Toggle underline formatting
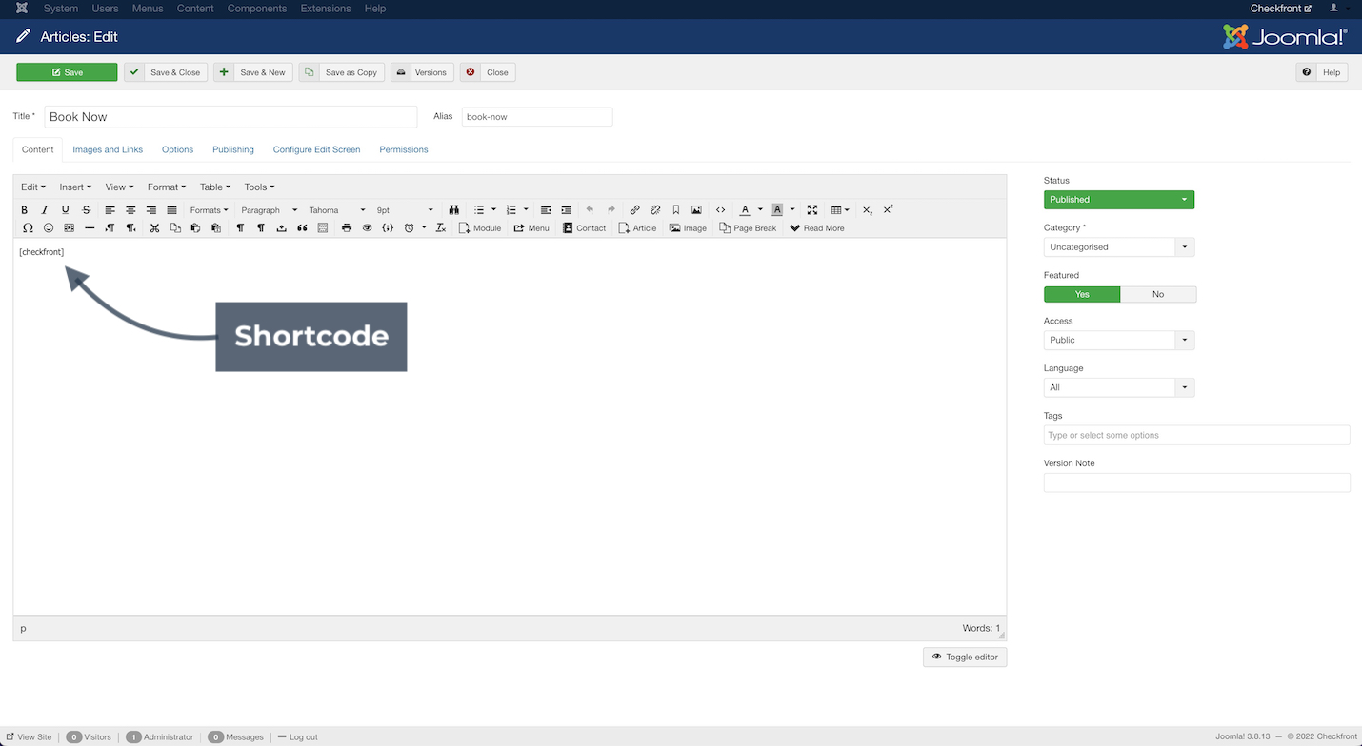 [66, 210]
